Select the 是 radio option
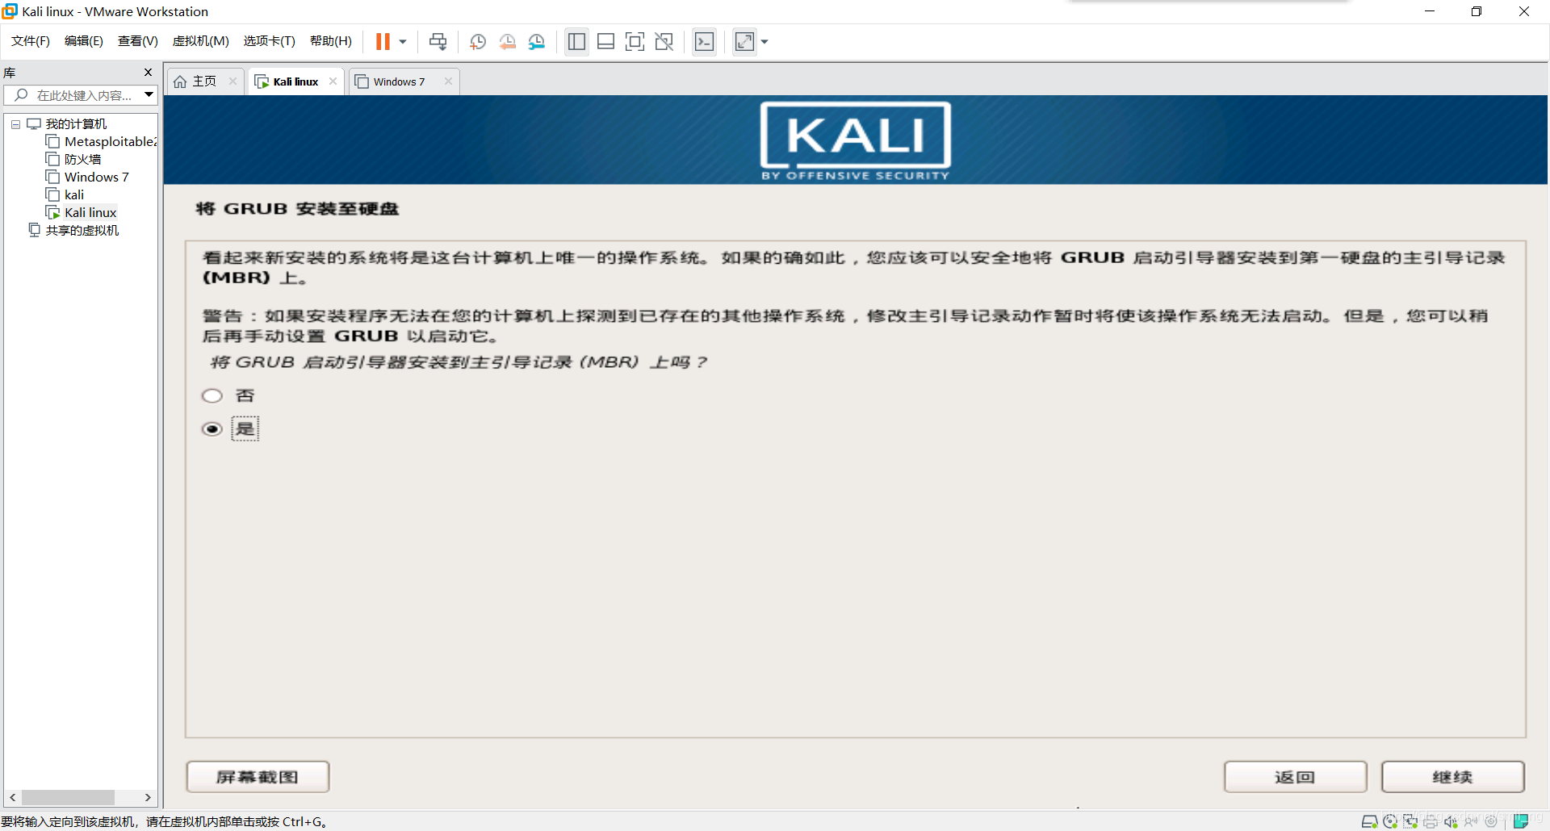Screen dimensions: 1550x831 212,429
